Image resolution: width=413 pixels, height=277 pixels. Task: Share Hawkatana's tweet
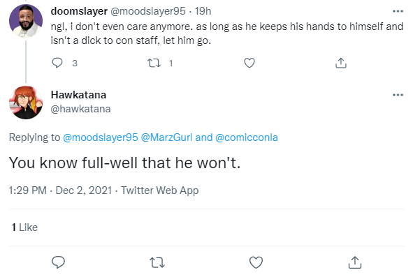(355, 262)
